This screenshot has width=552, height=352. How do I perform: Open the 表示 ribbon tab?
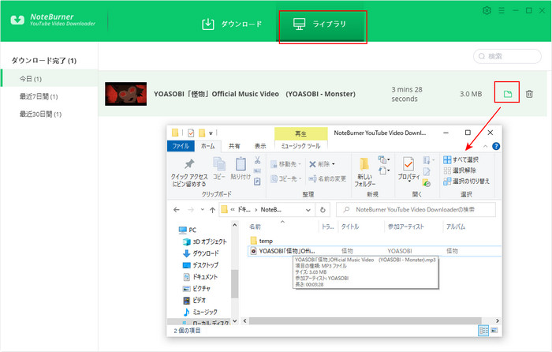point(260,146)
